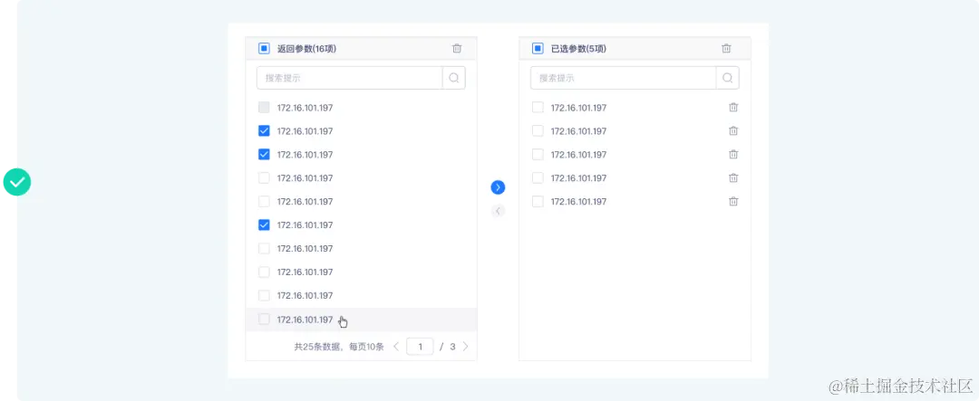979x401 pixels.
Task: Click the 共25条数据，每页10条 pagination text
Action: [339, 347]
